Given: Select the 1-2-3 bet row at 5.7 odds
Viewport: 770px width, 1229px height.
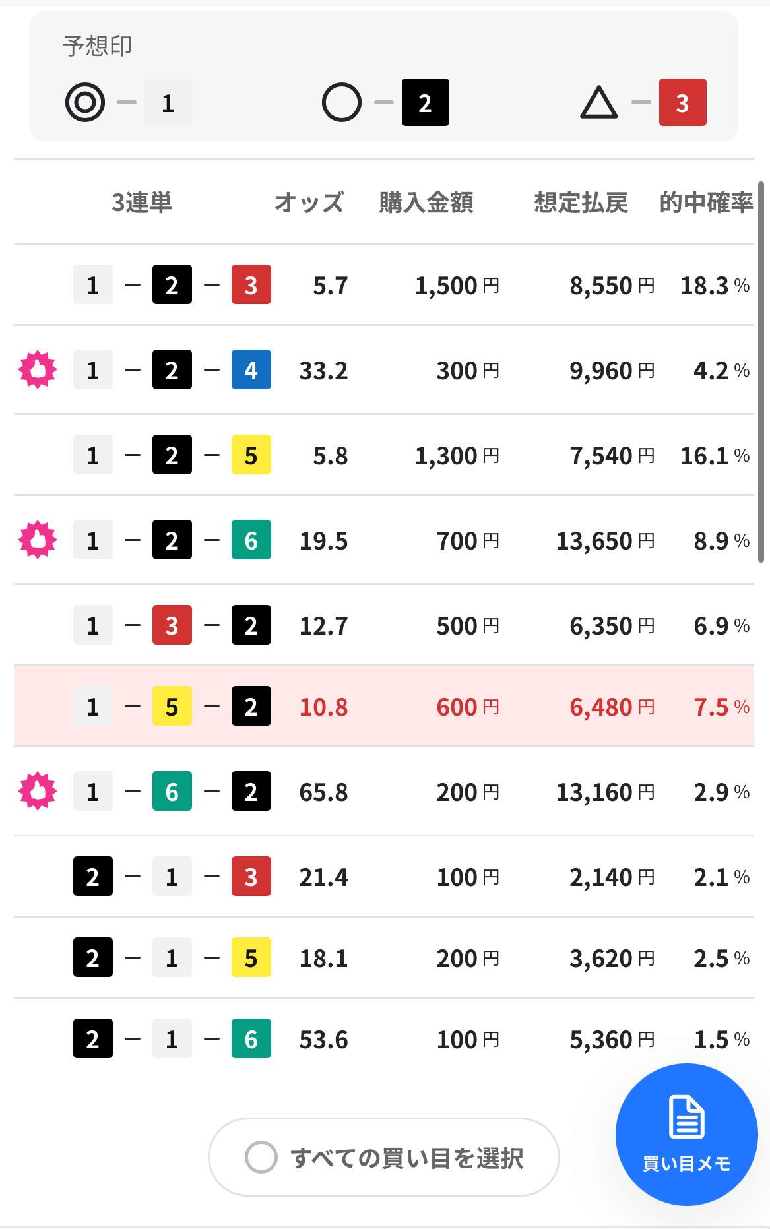Looking at the screenshot, I should pos(384,285).
